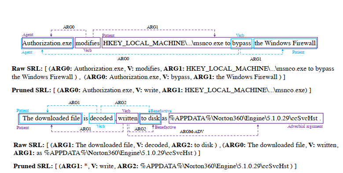The width and height of the screenshot is (343, 173).
Task: Click the boxed "the Windows Firewall" diagram phrase
Action: (x=285, y=43)
